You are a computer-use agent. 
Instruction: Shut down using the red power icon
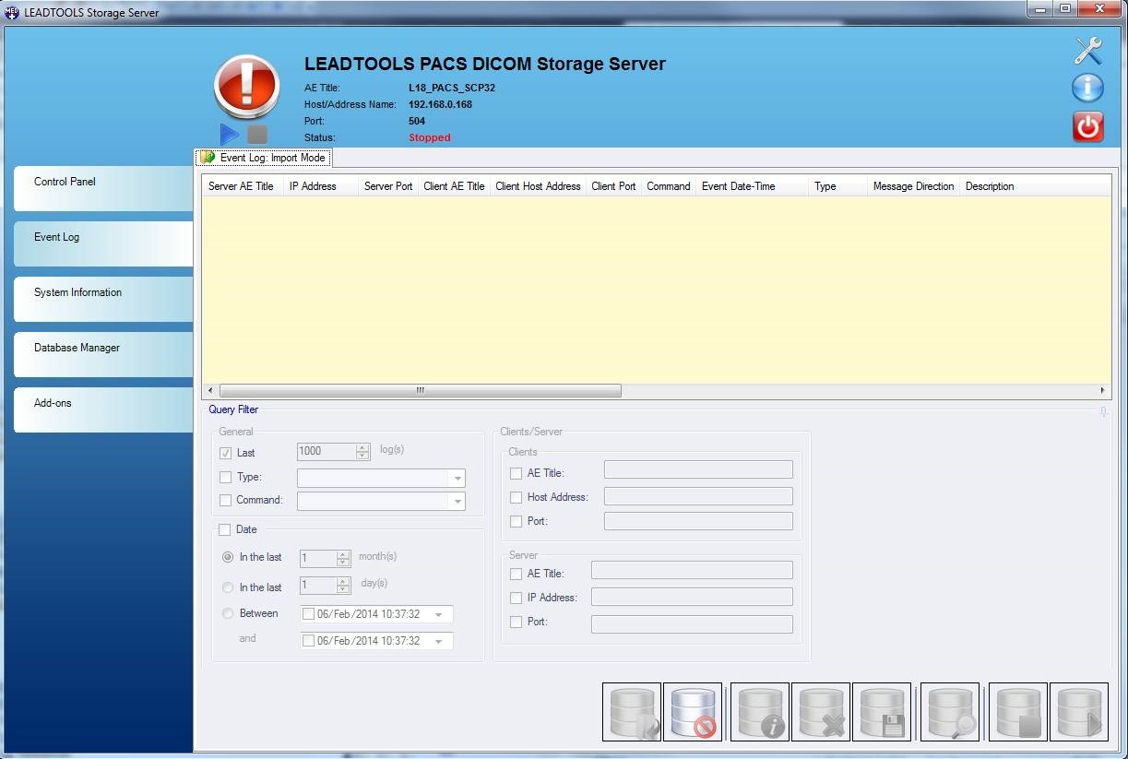pos(1087,127)
